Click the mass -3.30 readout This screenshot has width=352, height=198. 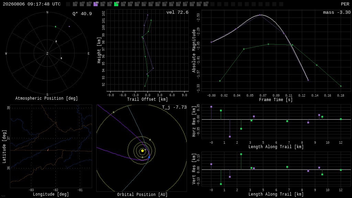tap(337, 12)
